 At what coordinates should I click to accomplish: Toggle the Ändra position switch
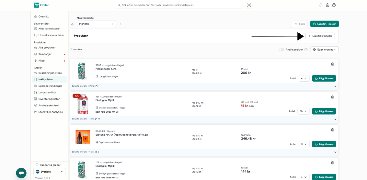click(281, 50)
